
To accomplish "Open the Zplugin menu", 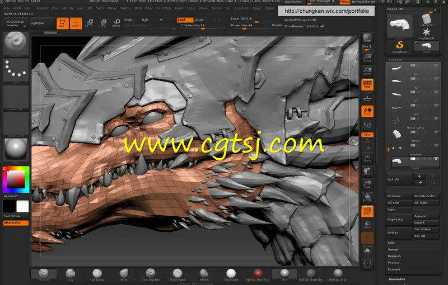I will tap(257, 8).
